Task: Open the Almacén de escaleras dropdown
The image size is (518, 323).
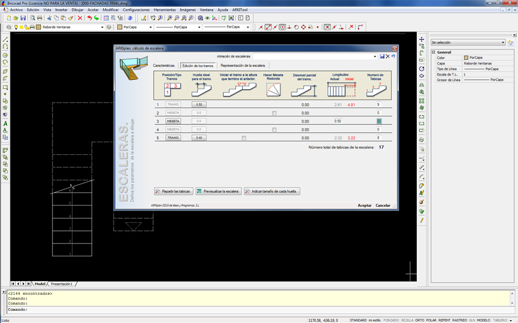Action: (375, 56)
